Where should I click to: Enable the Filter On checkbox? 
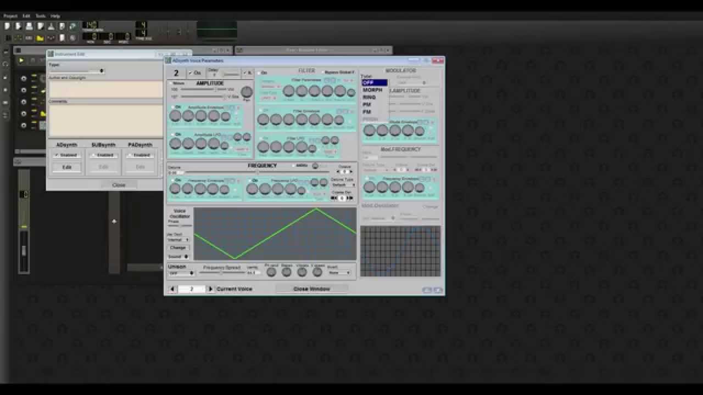(x=262, y=72)
